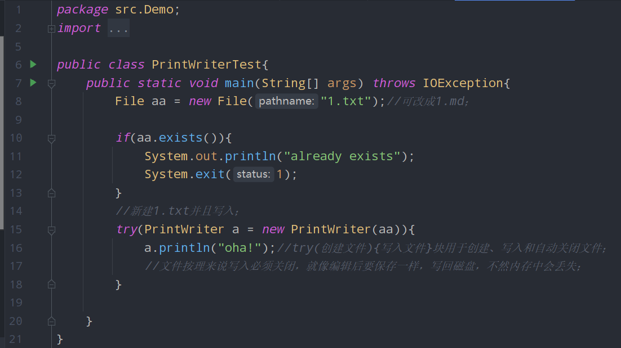Screen dimensions: 621x348
Task: Select the highlighted active editor tab
Action: (514, 2)
